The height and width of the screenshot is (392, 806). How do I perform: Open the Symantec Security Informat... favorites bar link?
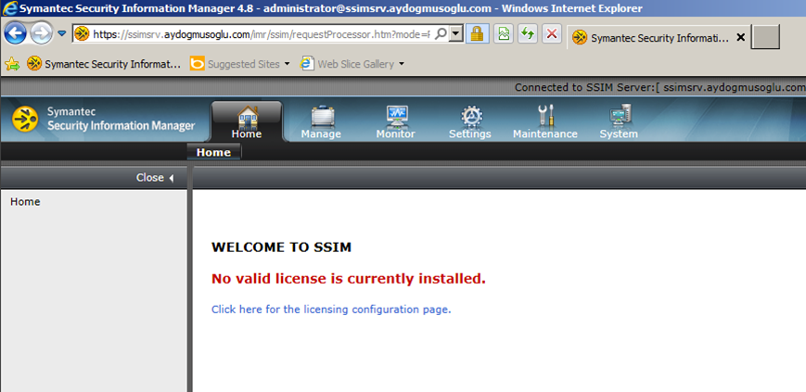click(104, 64)
